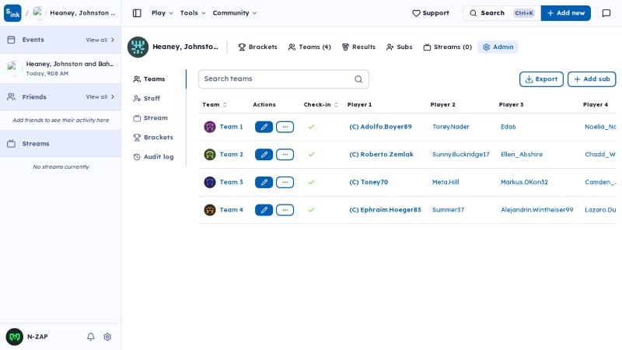Open the Admin tab
The width and height of the screenshot is (622, 350).
(498, 47)
